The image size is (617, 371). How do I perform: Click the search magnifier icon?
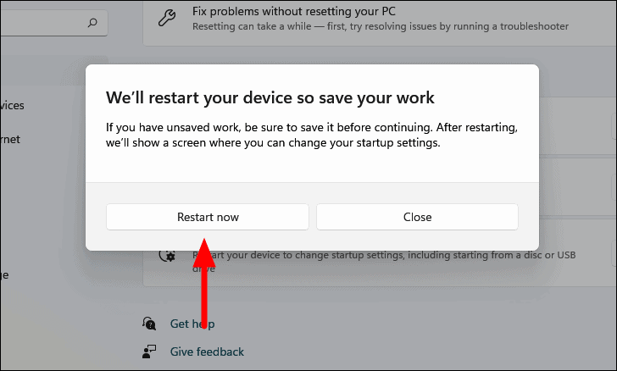point(92,22)
